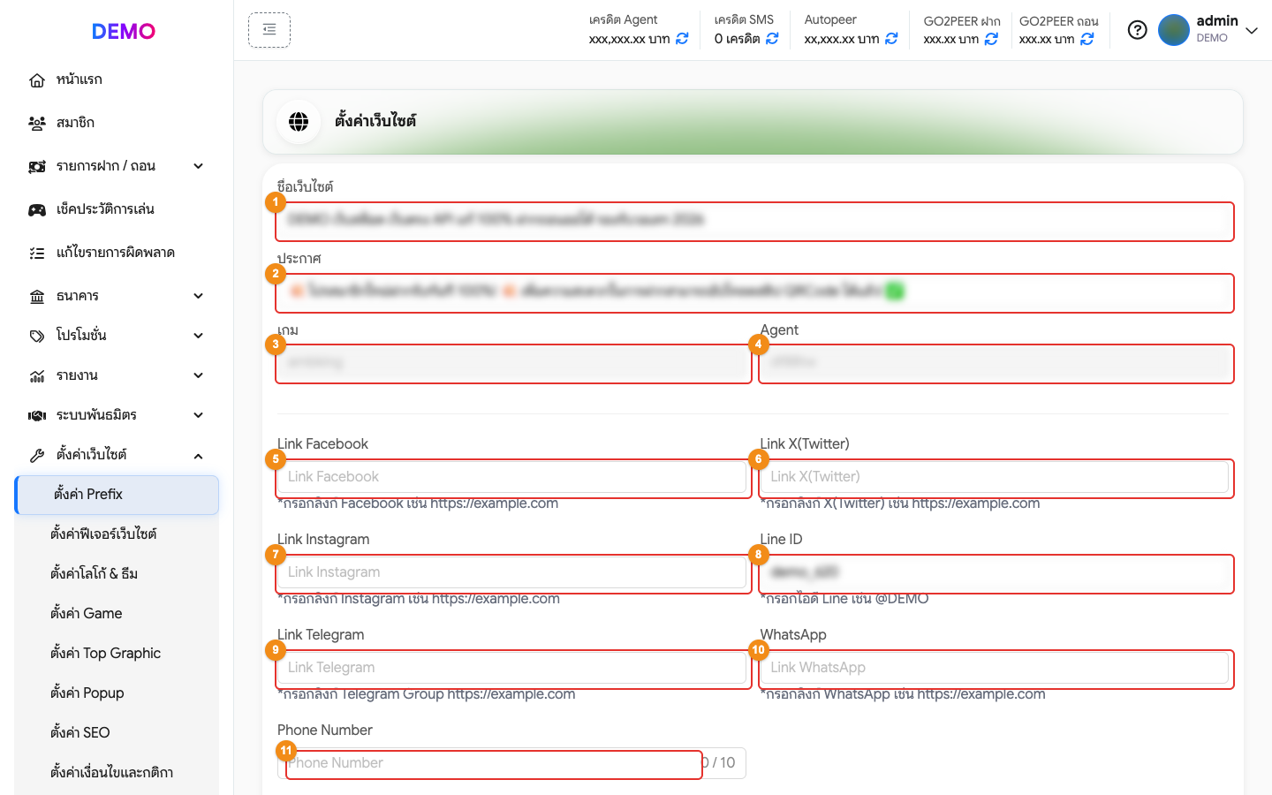This screenshot has height=795, width=1272.
Task: Click the bank icon for ธนาคาร
Action: [x=37, y=297]
